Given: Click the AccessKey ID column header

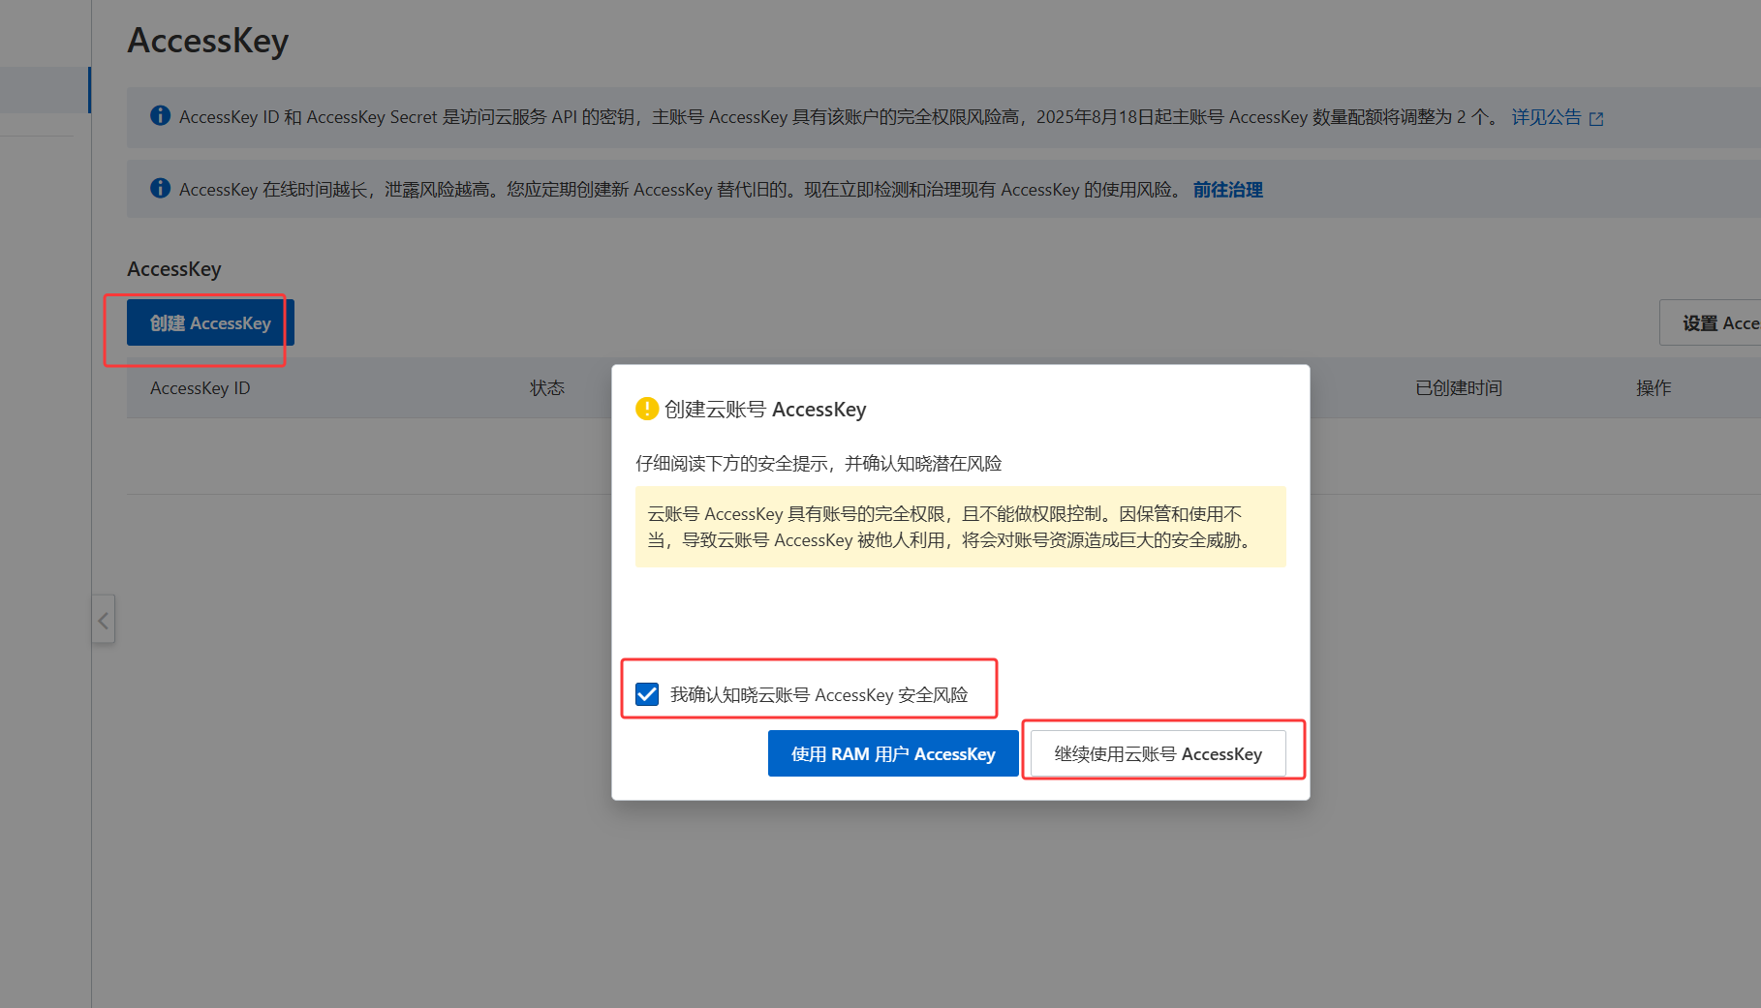Looking at the screenshot, I should tap(201, 387).
